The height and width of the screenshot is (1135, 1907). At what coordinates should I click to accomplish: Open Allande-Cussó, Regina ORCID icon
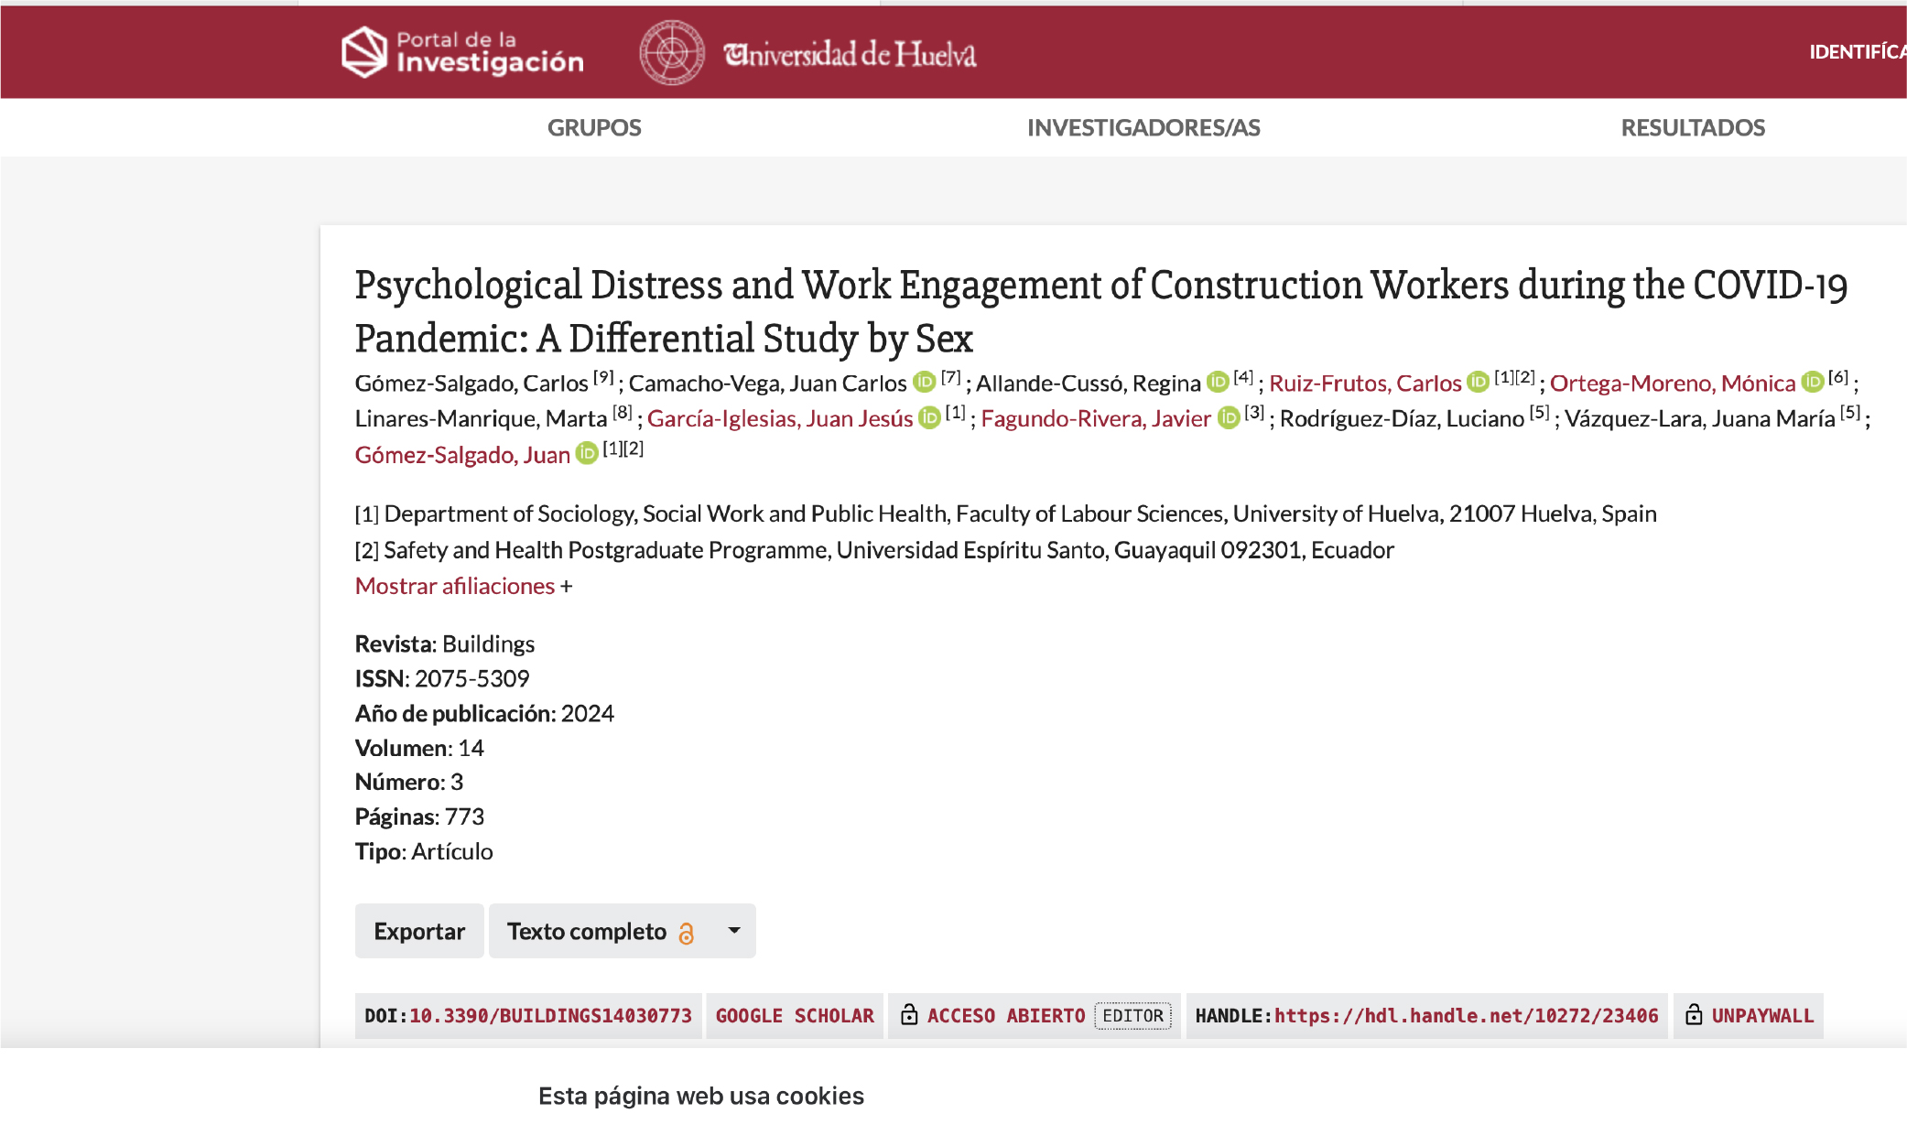(x=1218, y=382)
